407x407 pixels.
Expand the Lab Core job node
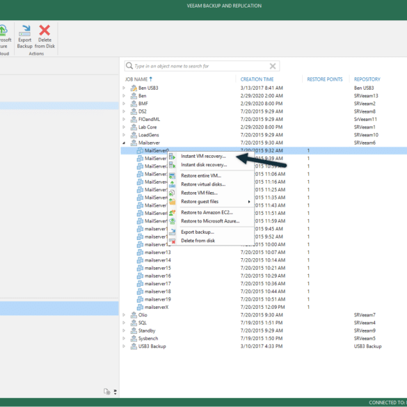pyautogui.click(x=124, y=127)
